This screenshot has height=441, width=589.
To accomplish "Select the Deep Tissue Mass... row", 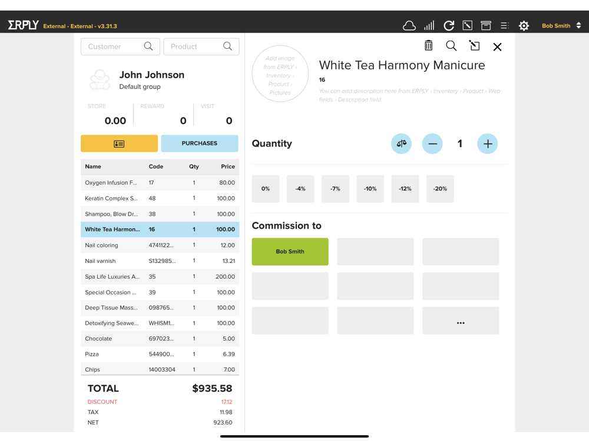I will 160,308.
